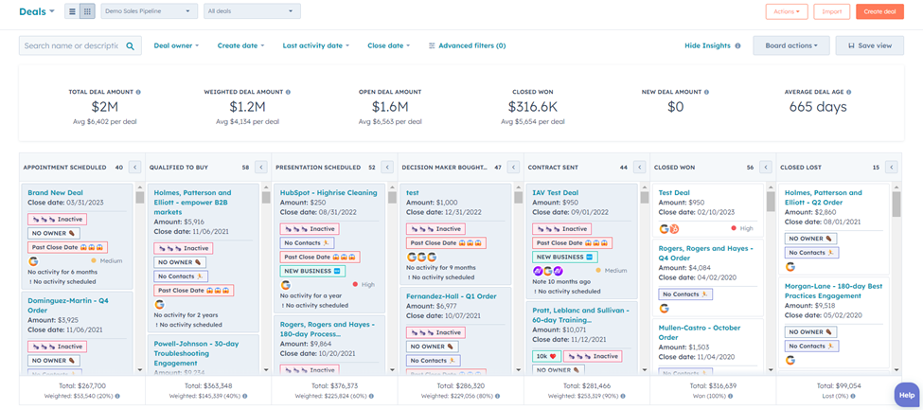The width and height of the screenshot is (923, 410).
Task: Switch to list view icon
Action: point(72,11)
